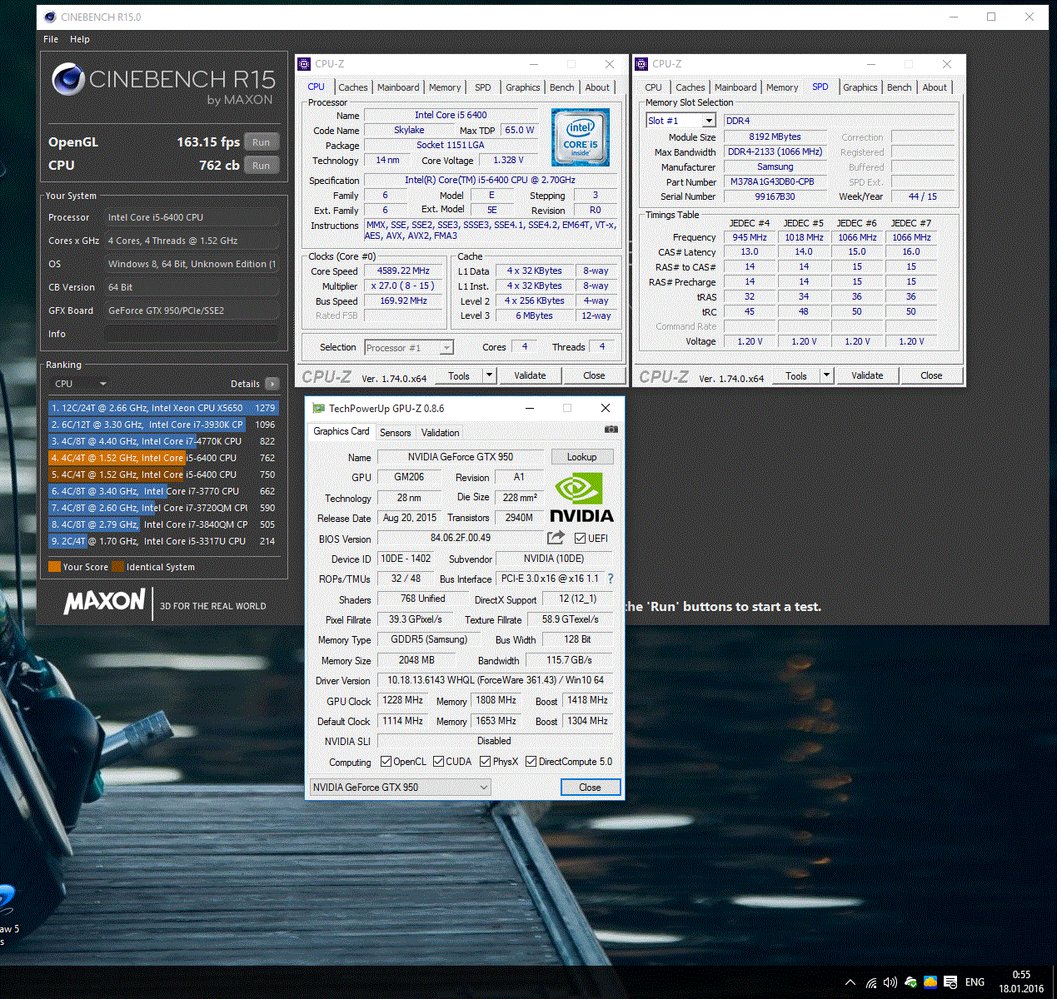Open the Processor #1 selection dropdown
This screenshot has height=999, width=1057.
[408, 347]
